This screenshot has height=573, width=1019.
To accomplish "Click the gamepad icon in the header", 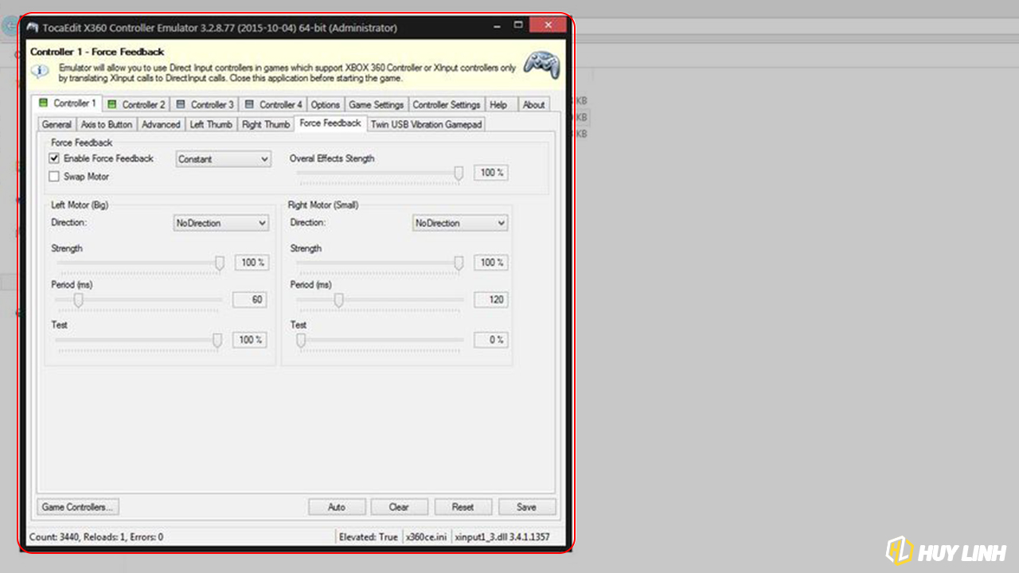I will pyautogui.click(x=541, y=66).
